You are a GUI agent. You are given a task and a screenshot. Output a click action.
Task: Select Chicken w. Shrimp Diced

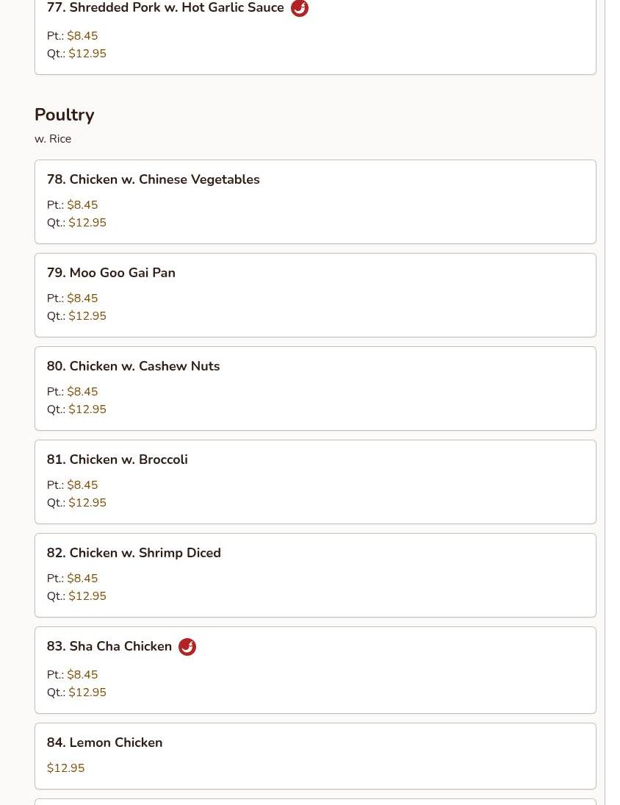(134, 554)
